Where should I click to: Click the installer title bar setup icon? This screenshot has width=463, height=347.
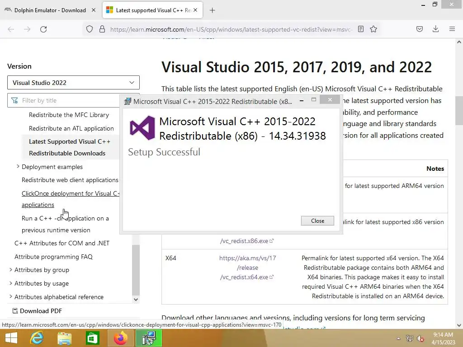(128, 102)
